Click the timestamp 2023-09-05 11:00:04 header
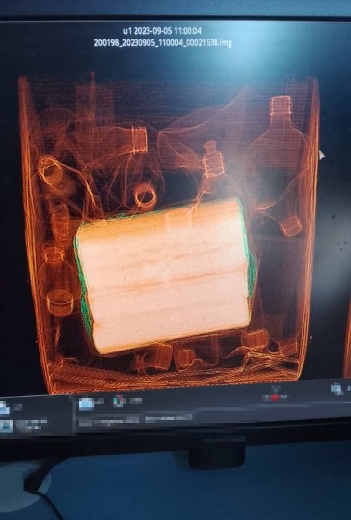This screenshot has height=520, width=351. click(x=162, y=31)
